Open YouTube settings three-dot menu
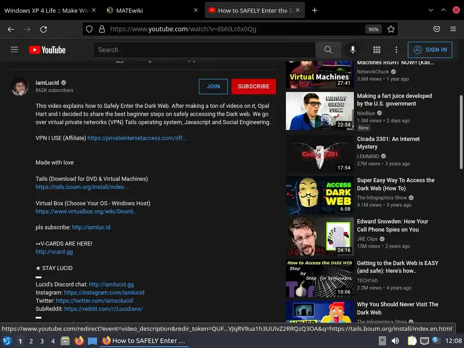This screenshot has height=348, width=464. point(396,50)
